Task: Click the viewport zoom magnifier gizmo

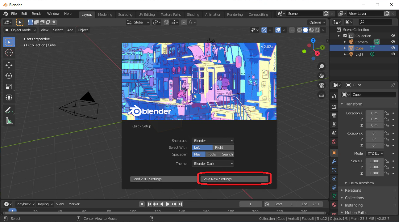Action: 322,66
